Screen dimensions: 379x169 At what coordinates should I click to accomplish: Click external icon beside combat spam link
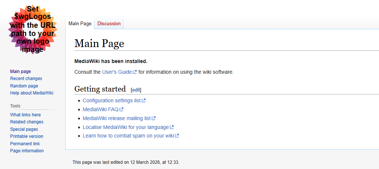[177, 136]
